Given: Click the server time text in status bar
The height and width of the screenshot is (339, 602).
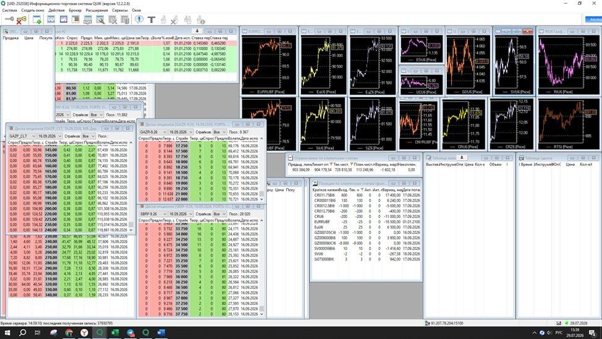Looking at the screenshot, I should [56, 324].
